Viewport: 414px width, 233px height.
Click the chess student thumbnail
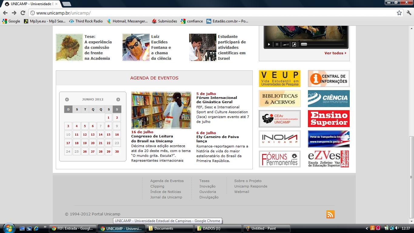pos(203,47)
